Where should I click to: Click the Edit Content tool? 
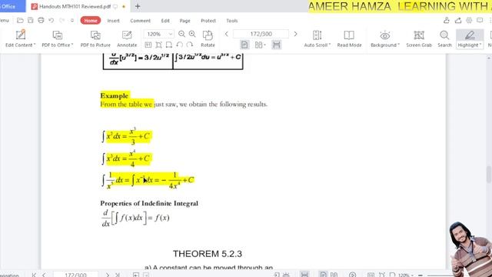point(21,38)
